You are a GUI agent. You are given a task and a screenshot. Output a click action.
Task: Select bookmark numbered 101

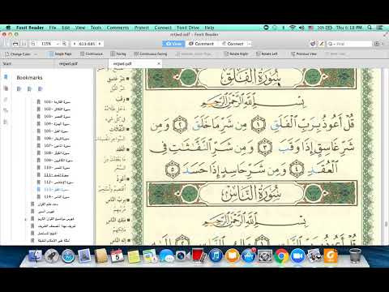coord(57,102)
